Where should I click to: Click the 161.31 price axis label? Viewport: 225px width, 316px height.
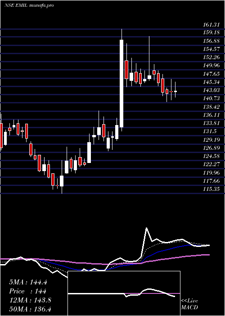pyautogui.click(x=211, y=25)
